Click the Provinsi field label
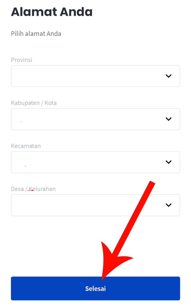The width and height of the screenshot is (191, 306). (x=21, y=60)
